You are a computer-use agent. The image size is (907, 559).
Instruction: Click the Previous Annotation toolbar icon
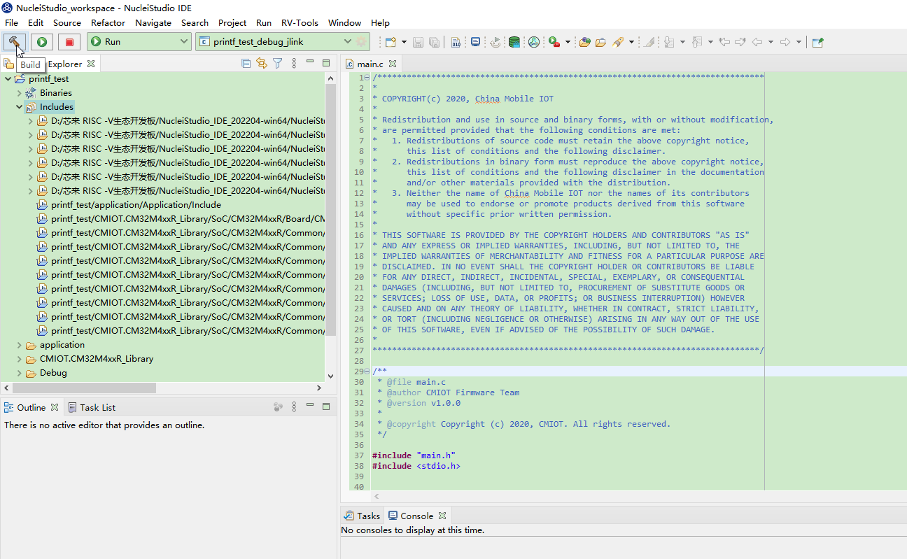697,42
